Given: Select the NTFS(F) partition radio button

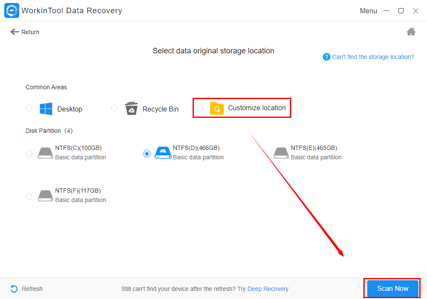Looking at the screenshot, I should [29, 196].
